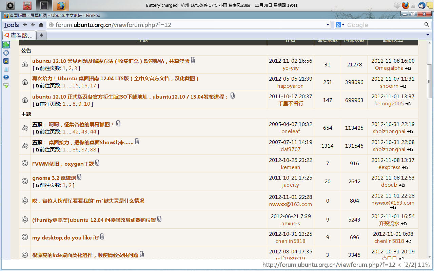Screen dimensions: 434x271
Task: Click the Firefox icon in top panel taskbar
Action: pos(61,5)
